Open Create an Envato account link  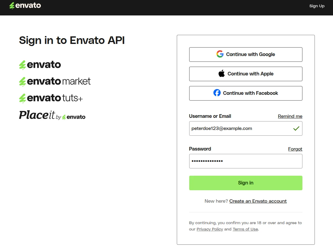tap(258, 201)
